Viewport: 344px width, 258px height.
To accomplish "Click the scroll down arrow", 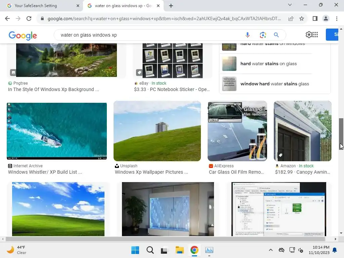I will 341,233.
